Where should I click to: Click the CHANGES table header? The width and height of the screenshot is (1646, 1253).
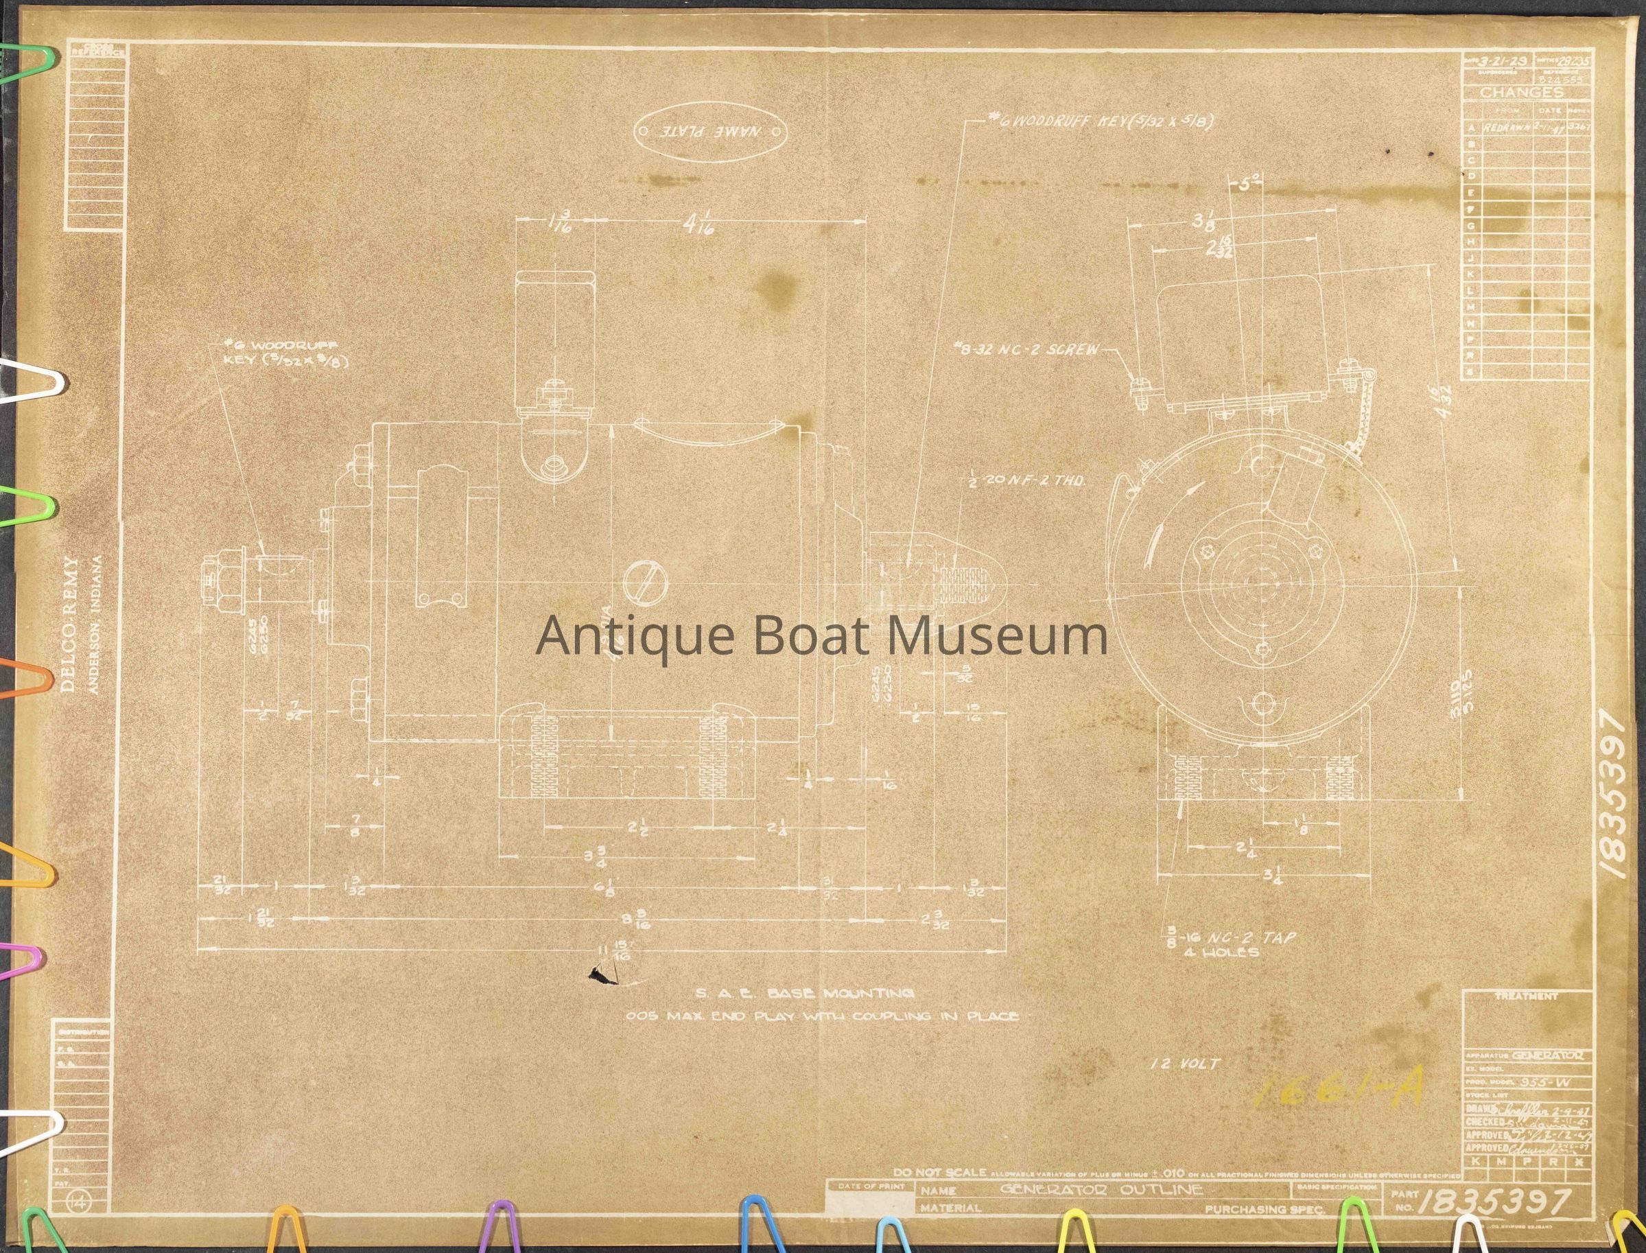1521,93
